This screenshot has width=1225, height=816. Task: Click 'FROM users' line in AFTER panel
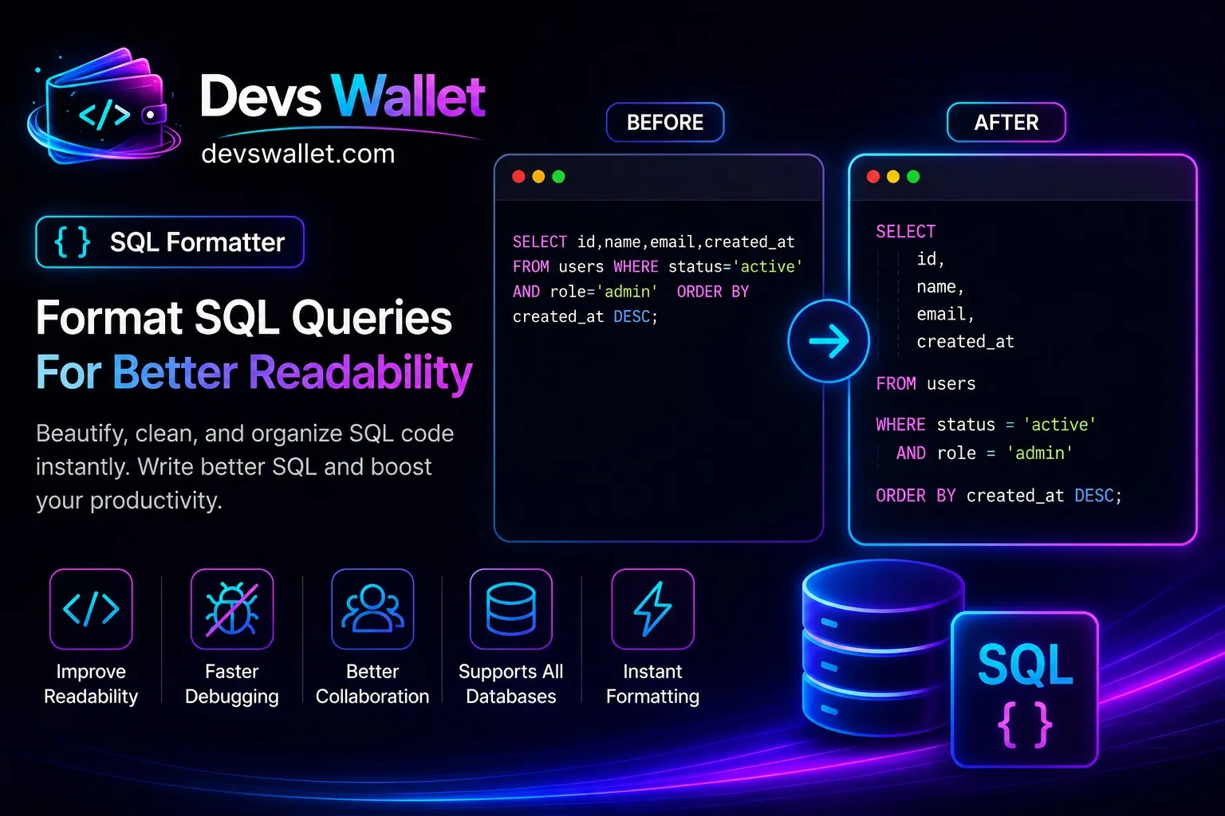[926, 383]
